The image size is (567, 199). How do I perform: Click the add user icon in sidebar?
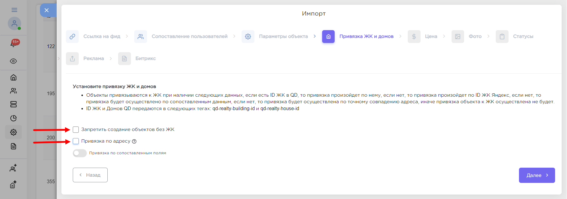[13, 168]
